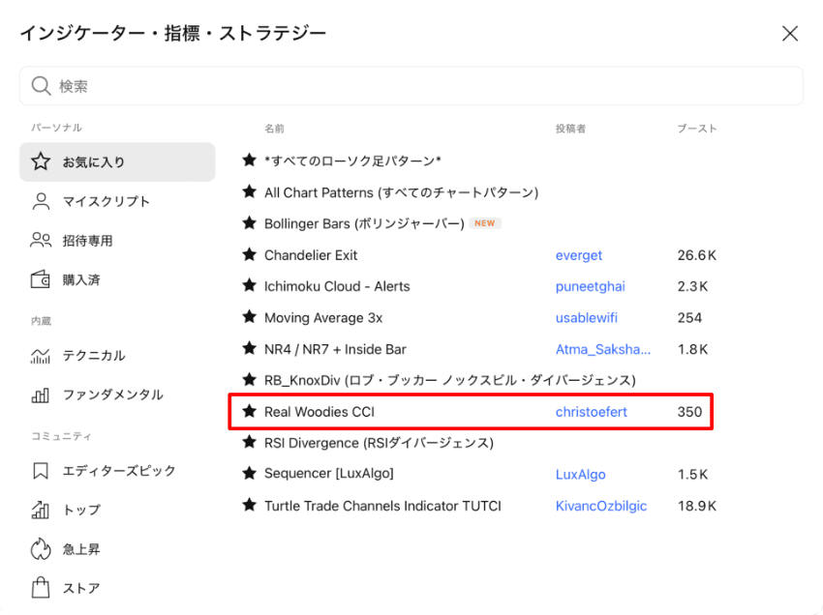Viewport: 823px width, 615px height.
Task: Add Sequencer [LuxAlgo] indicator
Action: (x=328, y=474)
